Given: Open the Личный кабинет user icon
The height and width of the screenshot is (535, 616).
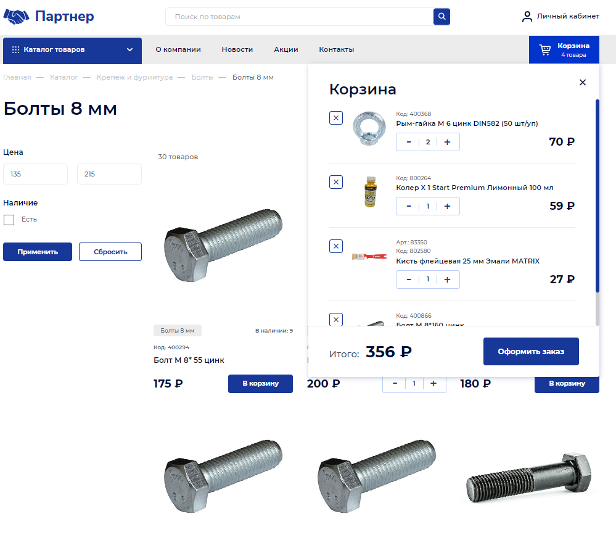Looking at the screenshot, I should tap(527, 17).
